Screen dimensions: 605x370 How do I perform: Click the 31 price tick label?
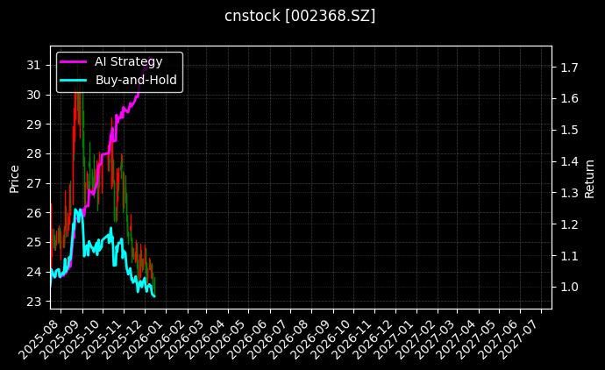click(x=34, y=65)
